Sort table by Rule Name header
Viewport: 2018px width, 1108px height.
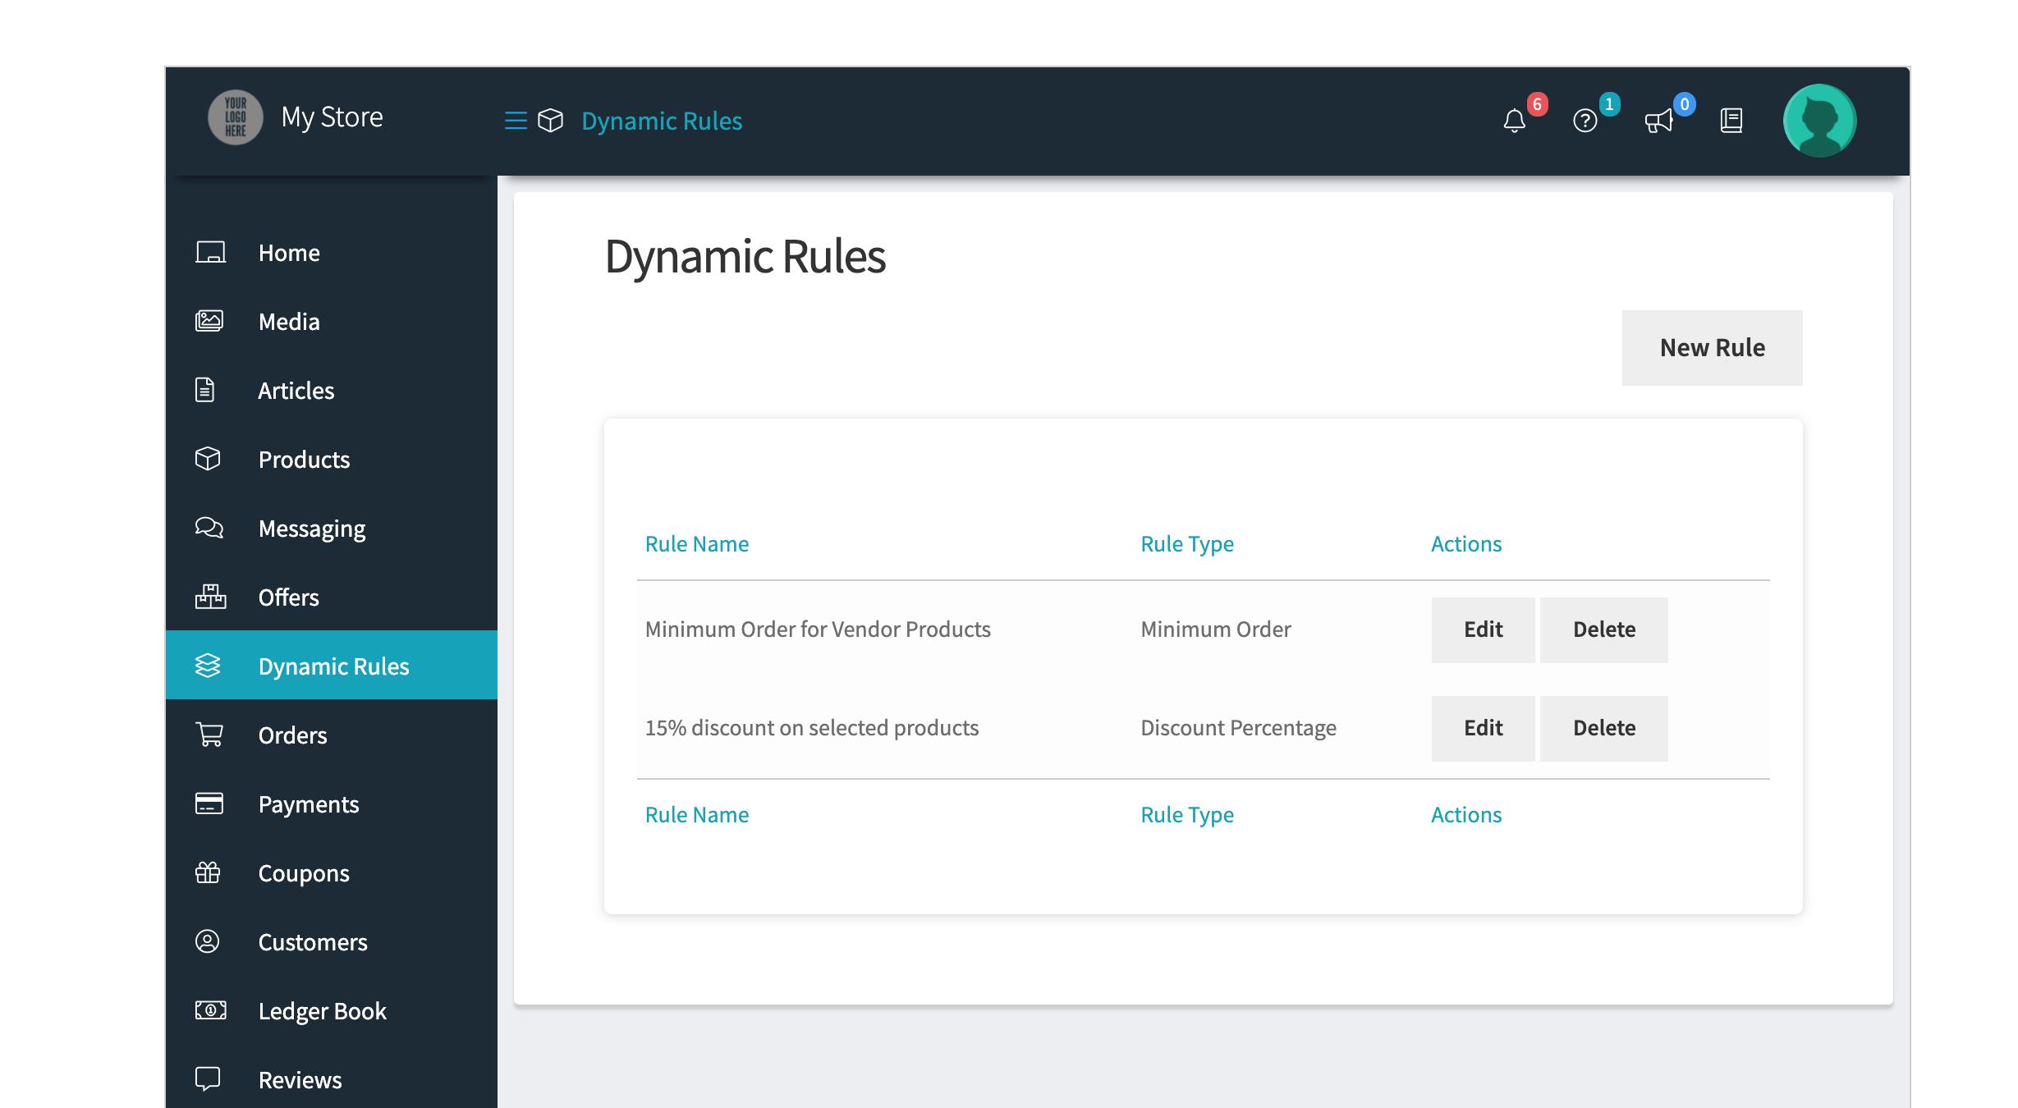pyautogui.click(x=697, y=544)
